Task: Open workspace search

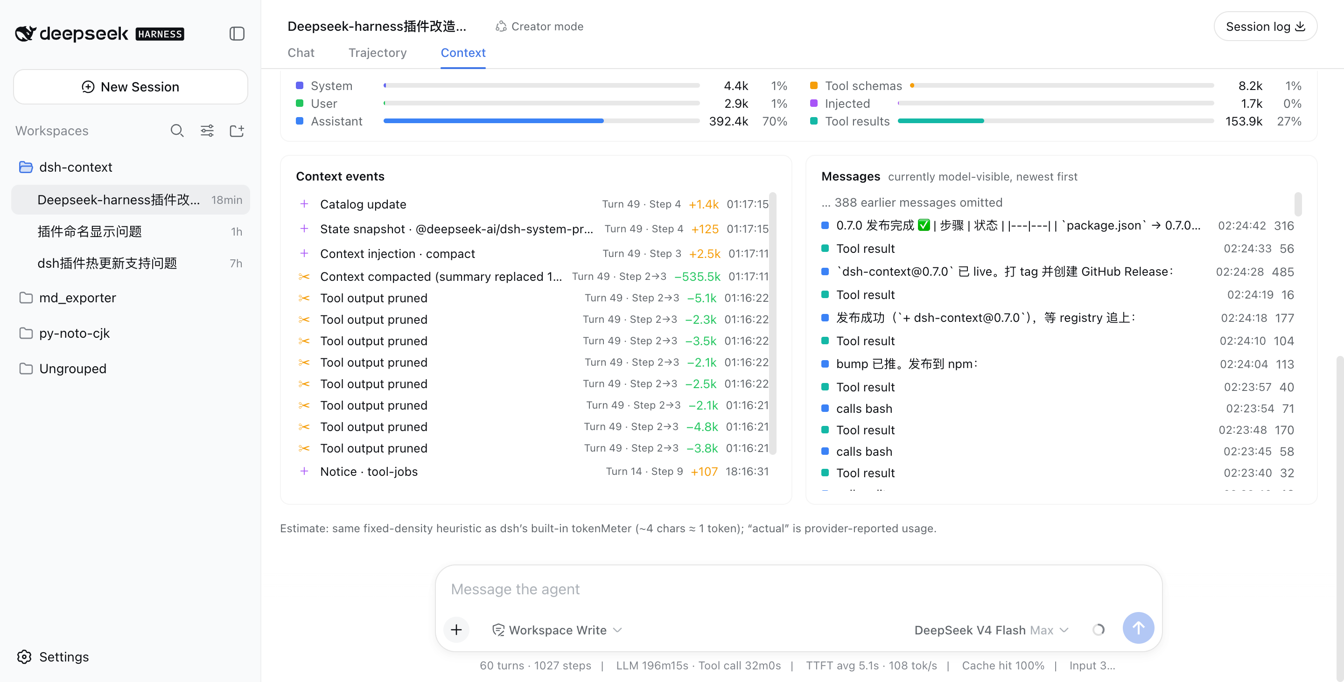Action: click(x=177, y=131)
